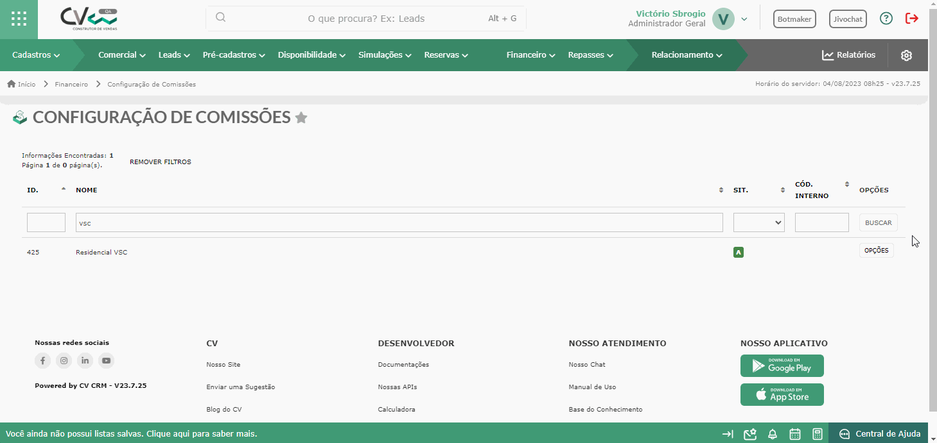
Task: Favorite this page with the star icon
Action: click(301, 117)
